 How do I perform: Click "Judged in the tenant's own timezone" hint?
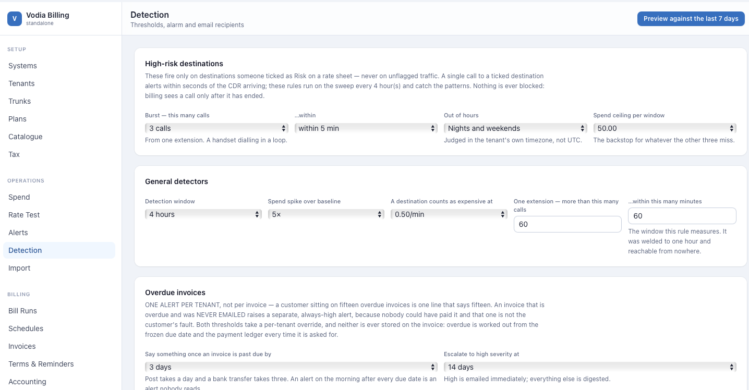[x=513, y=140]
